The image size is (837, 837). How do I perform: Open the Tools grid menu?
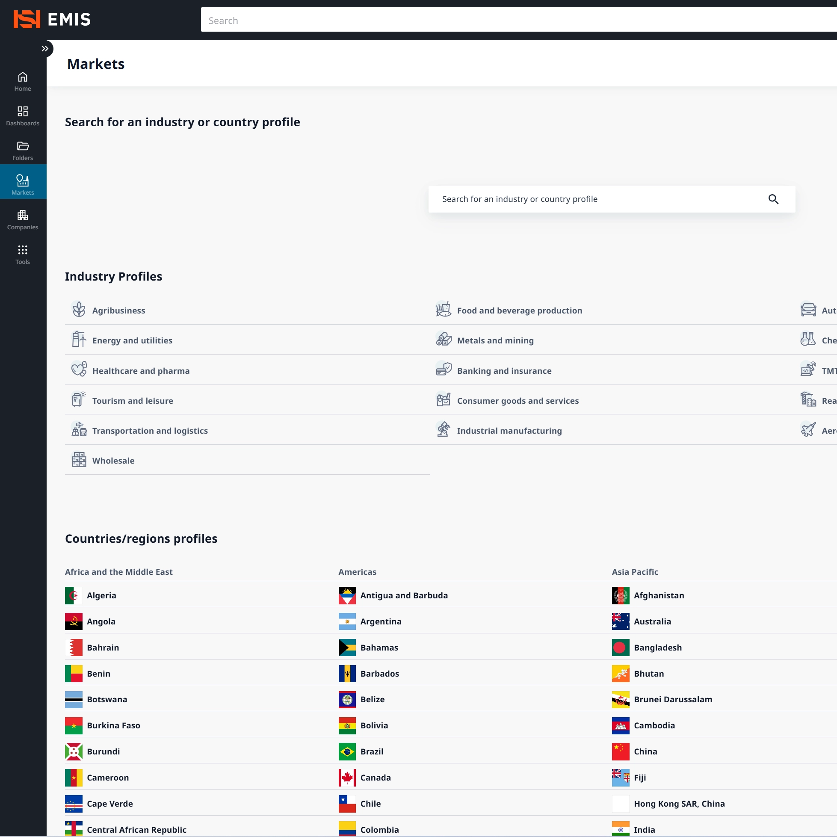pos(23,255)
